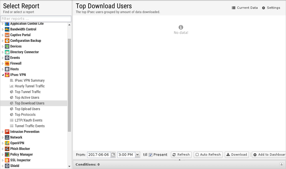This screenshot has width=286, height=169.
Task: Click the OpenVPN globe icon
Action: pos(7,143)
